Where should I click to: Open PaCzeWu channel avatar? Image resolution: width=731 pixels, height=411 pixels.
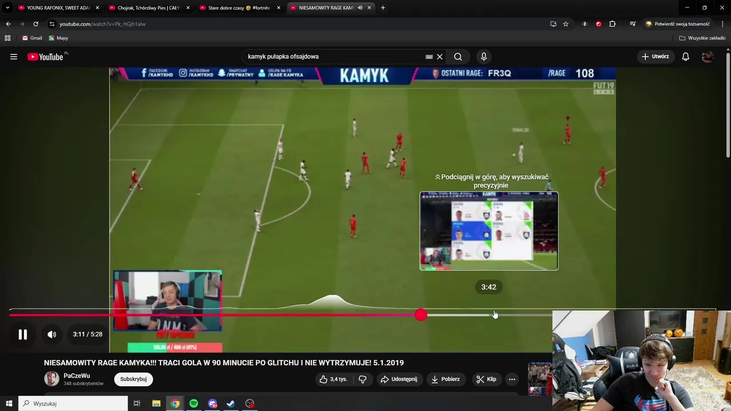tap(52, 379)
